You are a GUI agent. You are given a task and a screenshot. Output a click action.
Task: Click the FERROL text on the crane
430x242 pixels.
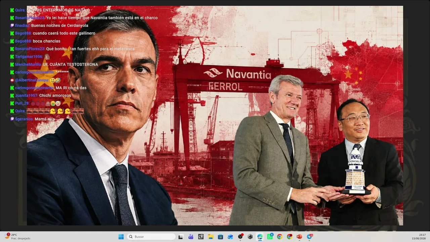[225, 87]
